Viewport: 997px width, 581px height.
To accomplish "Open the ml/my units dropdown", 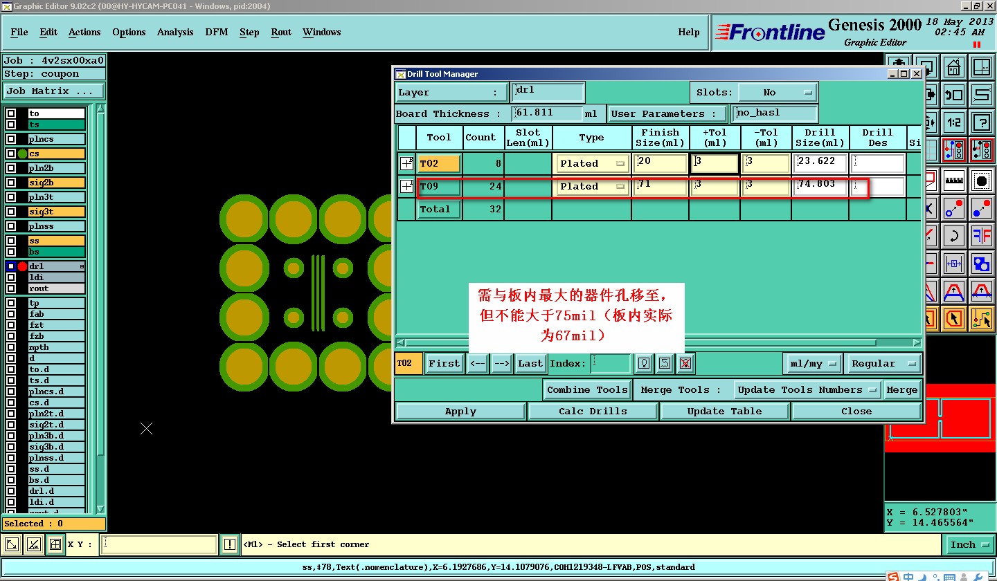I will (x=814, y=363).
